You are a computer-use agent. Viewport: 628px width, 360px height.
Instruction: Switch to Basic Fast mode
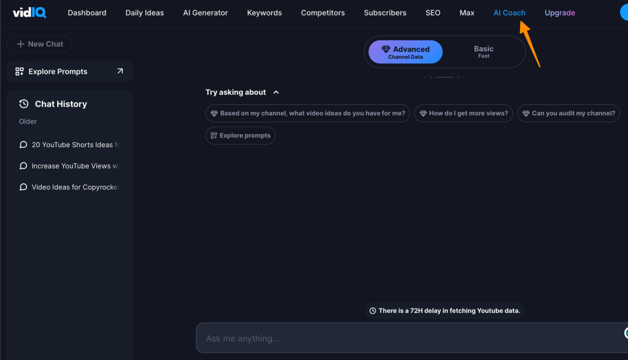[483, 52]
